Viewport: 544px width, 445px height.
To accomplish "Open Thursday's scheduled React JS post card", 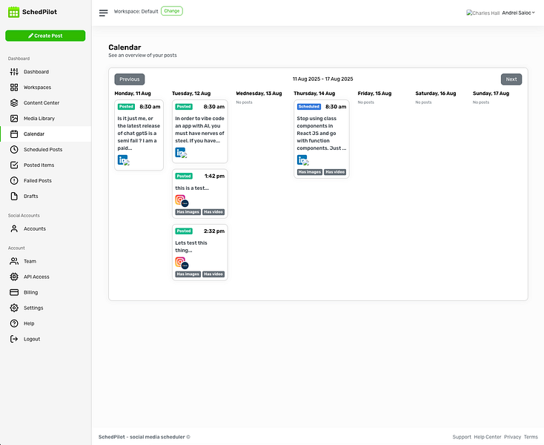I will coord(321,139).
